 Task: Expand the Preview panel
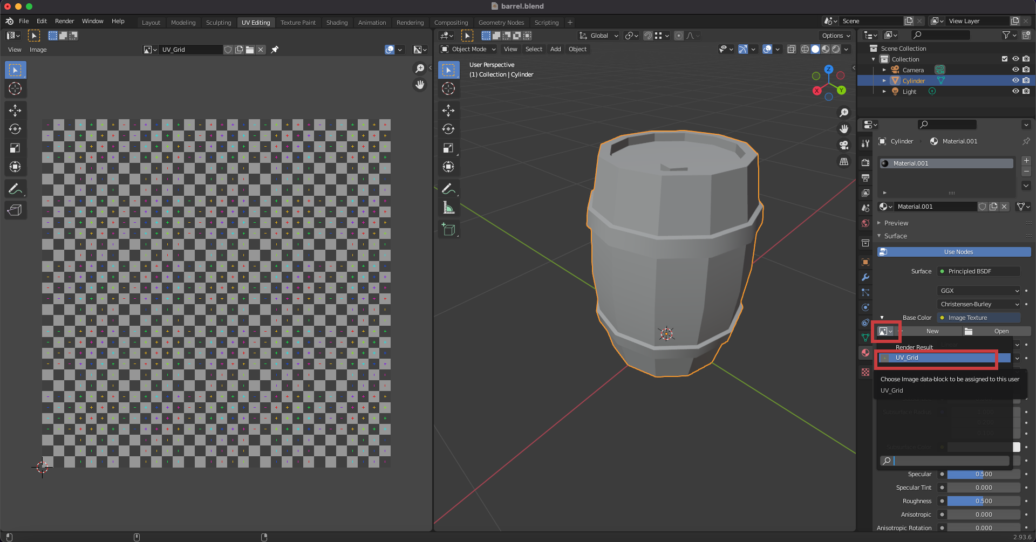coord(896,223)
